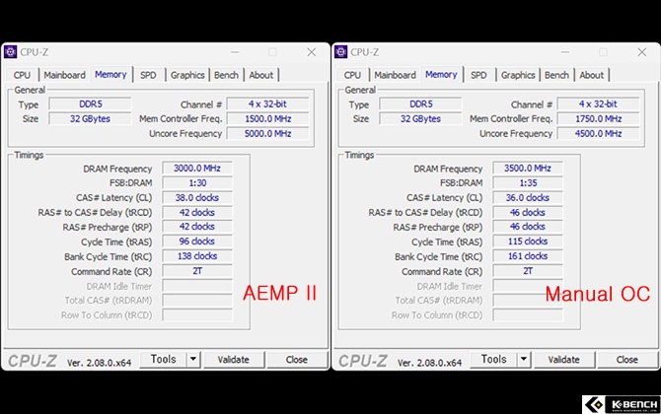Click 36.0 clocks CAS Latency value
Image resolution: width=661 pixels, height=414 pixels.
click(x=528, y=198)
